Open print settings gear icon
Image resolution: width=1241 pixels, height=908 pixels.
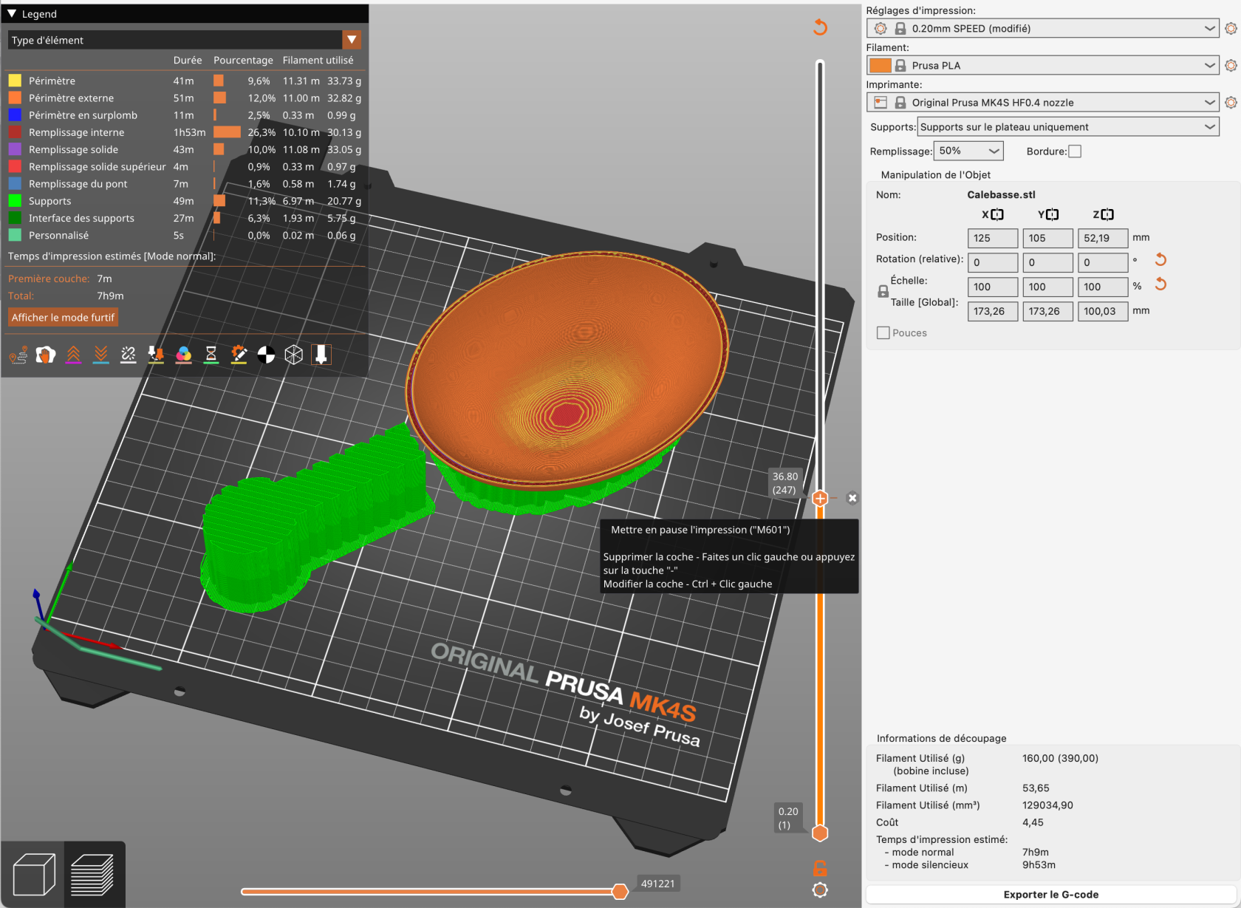[x=1231, y=29]
